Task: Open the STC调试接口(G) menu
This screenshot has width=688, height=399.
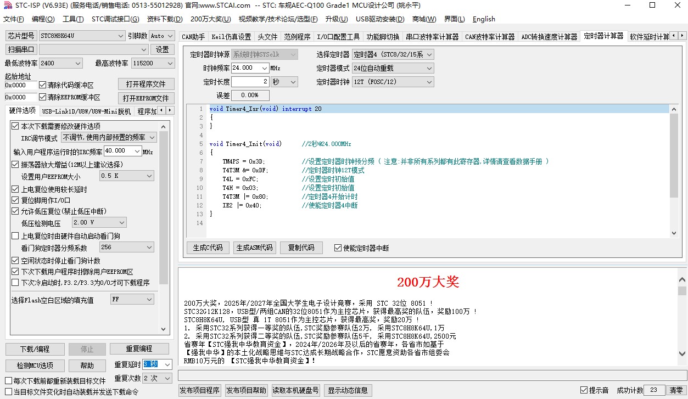Action: click(x=115, y=19)
